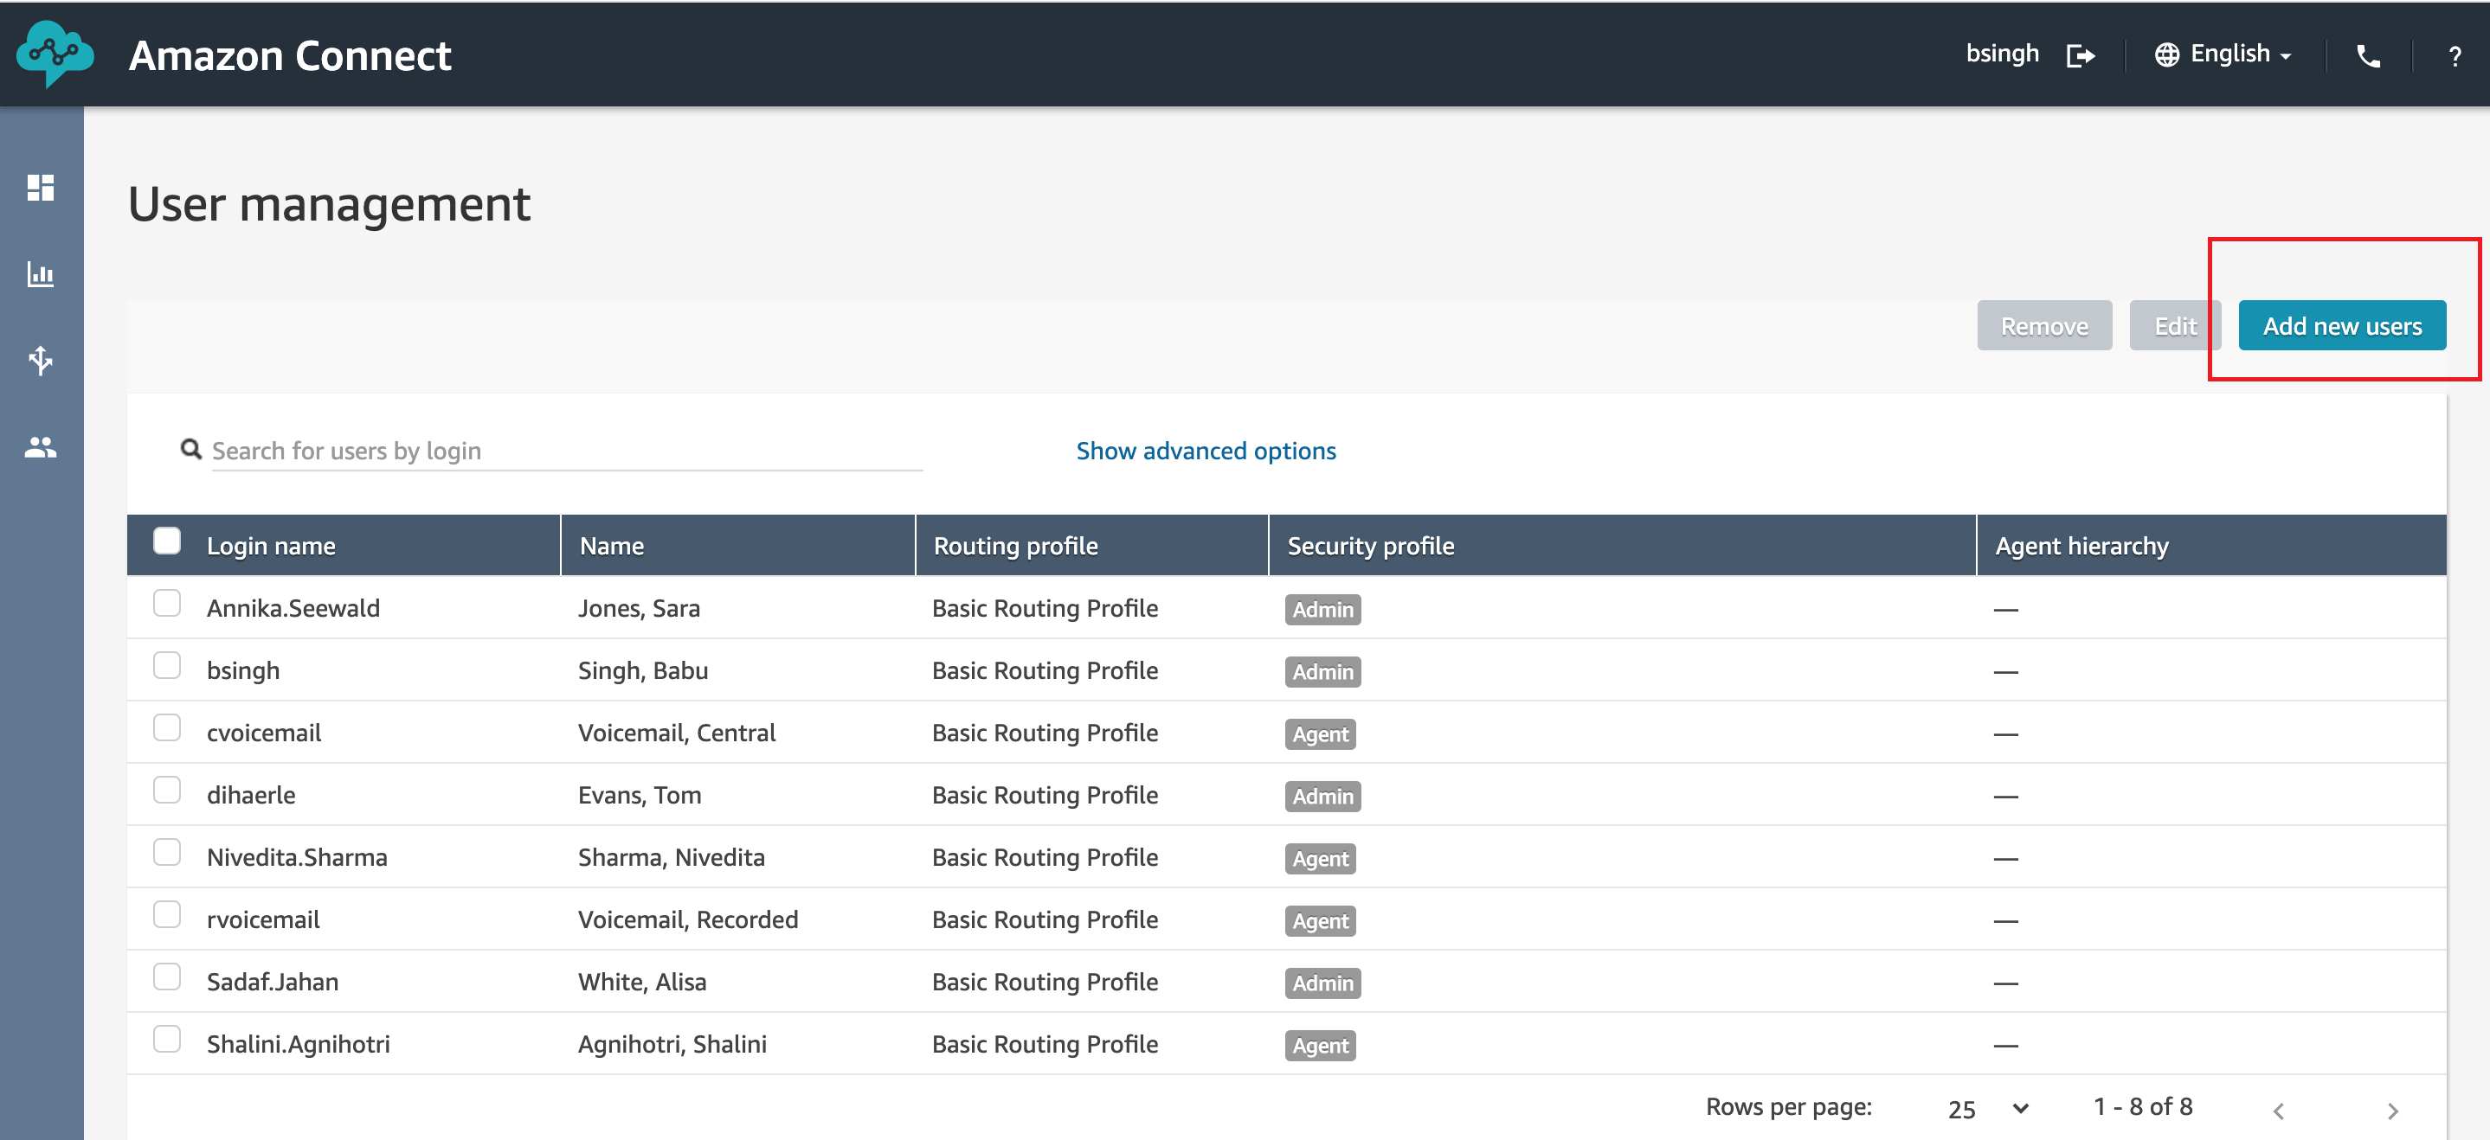Open the help question mark icon
The height and width of the screenshot is (1140, 2490).
click(2455, 57)
